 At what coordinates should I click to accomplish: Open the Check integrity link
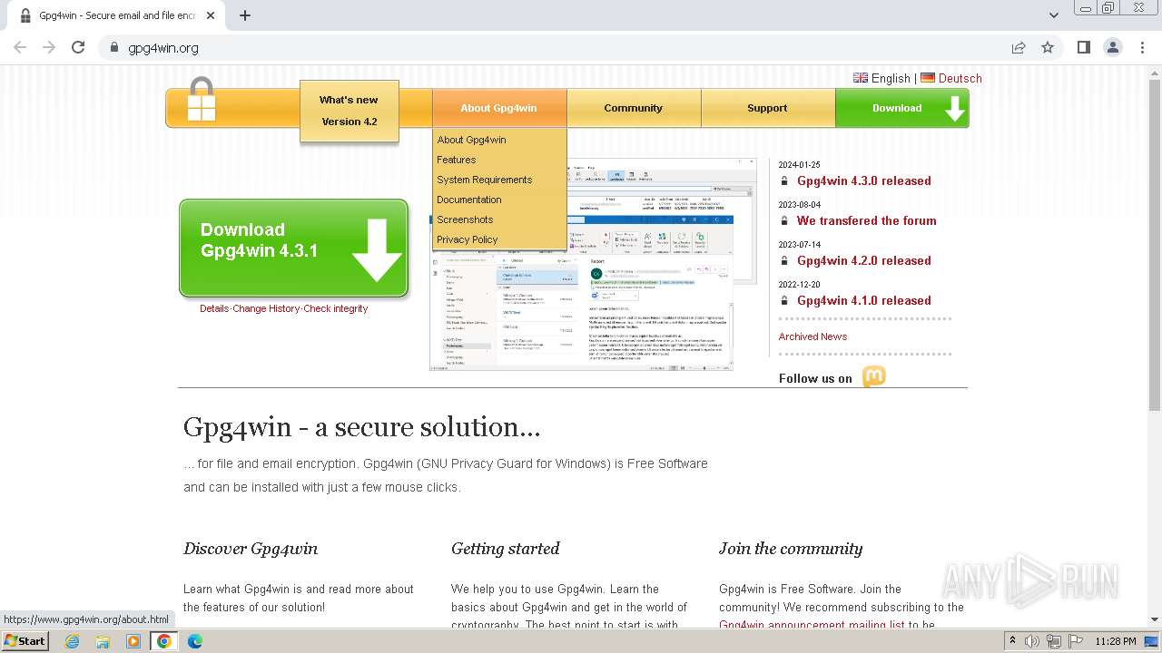336,308
